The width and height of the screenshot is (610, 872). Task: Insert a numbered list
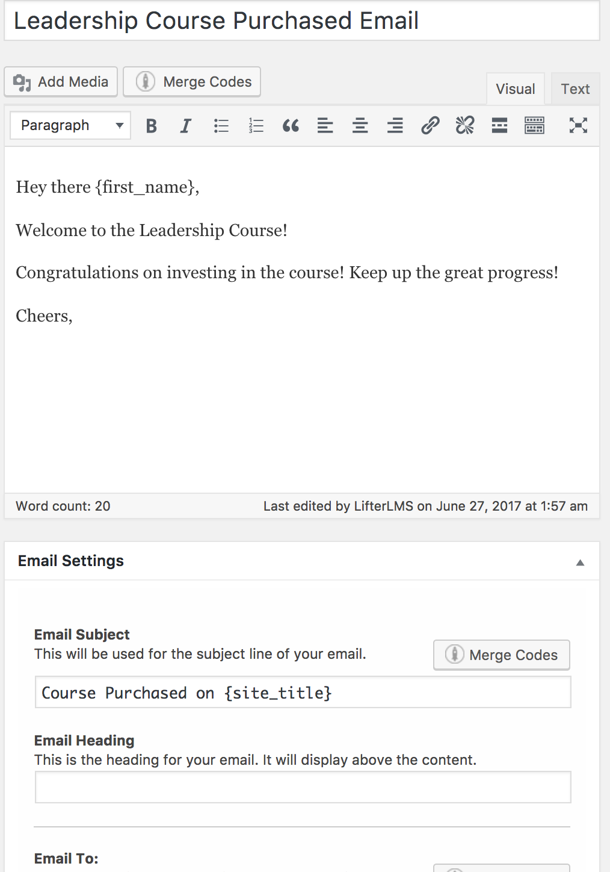256,126
